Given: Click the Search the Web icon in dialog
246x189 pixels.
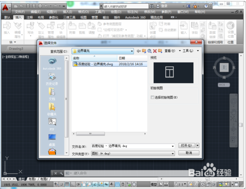Looking at the screenshot, I should (x=149, y=51).
